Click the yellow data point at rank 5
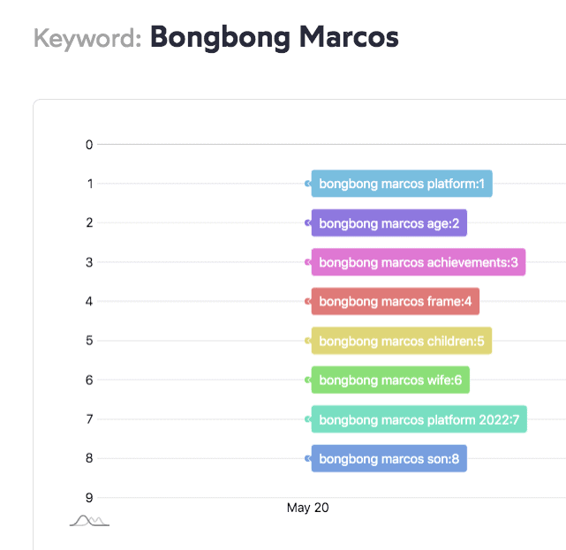The image size is (566, 550). coord(307,341)
